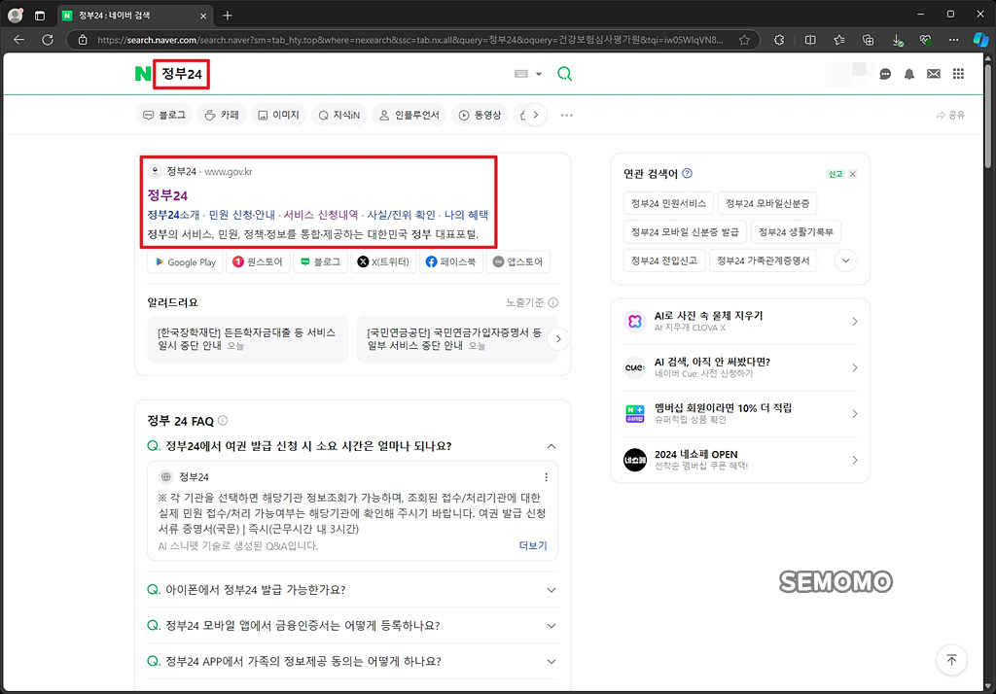Click the green search magnifier icon
Screen dimensions: 996x694
coord(564,74)
